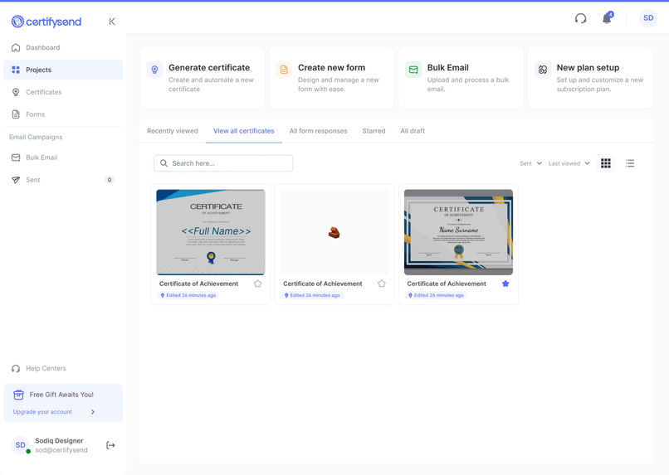Collapse the sidebar with the arrow icon

point(112,22)
